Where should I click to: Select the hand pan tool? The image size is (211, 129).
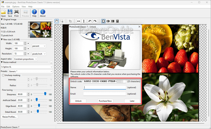[x=57, y=21]
